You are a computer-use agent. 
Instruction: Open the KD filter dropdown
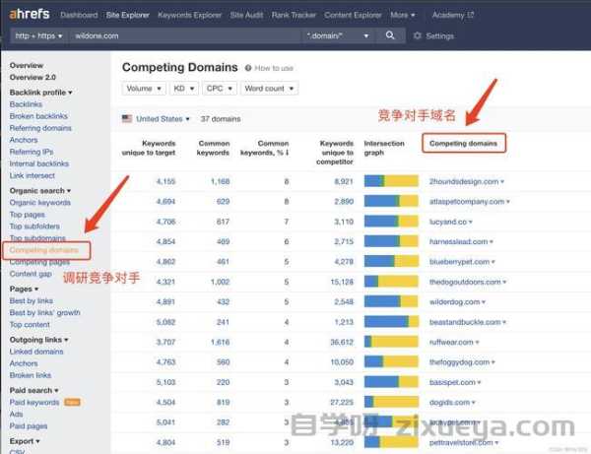(183, 89)
